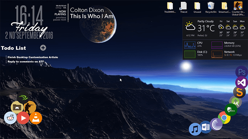
Task: Click the 2 ND SEPTEMBER 2016 date
Action: click(29, 35)
